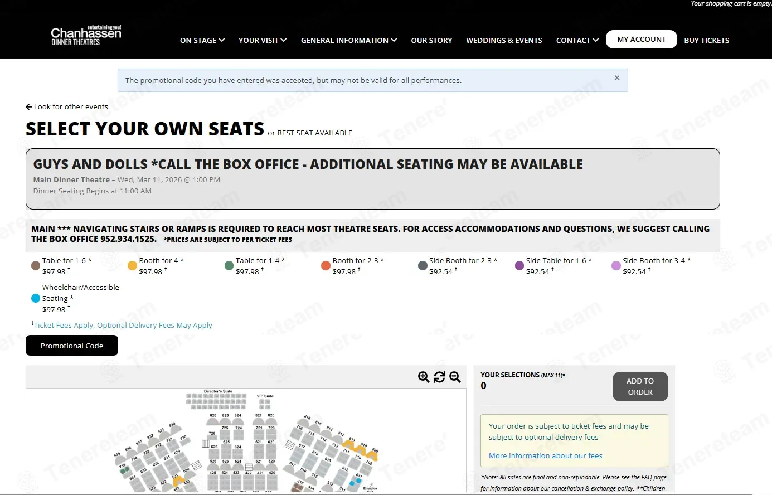Image resolution: width=772 pixels, height=495 pixels.
Task: Click the VIP Suite label on map
Action: pos(265,396)
